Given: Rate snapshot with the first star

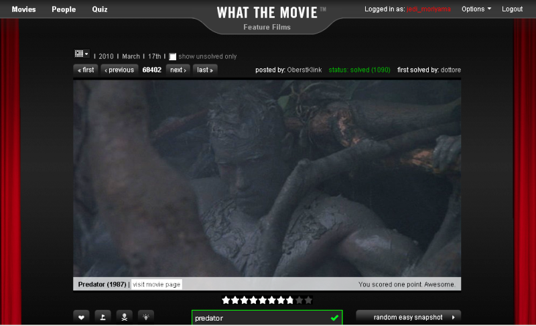Looking at the screenshot, I should pyautogui.click(x=226, y=300).
